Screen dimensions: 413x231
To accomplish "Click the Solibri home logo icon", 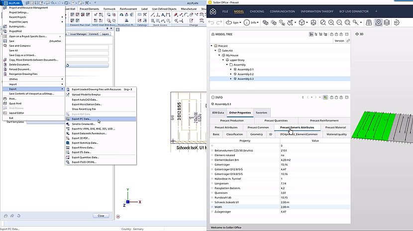I will tap(213, 11).
